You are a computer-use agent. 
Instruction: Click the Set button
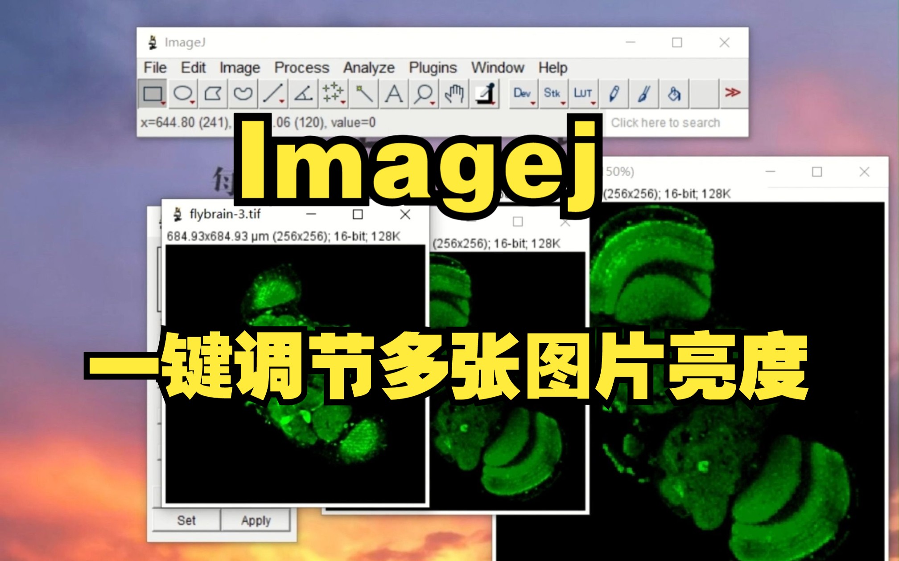coord(186,520)
